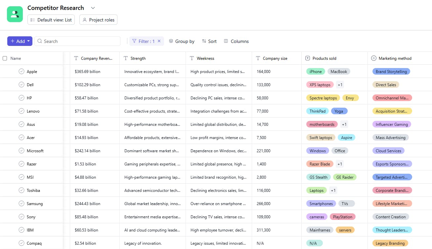Open the Columns settings
The width and height of the screenshot is (432, 249).
coord(236,41)
